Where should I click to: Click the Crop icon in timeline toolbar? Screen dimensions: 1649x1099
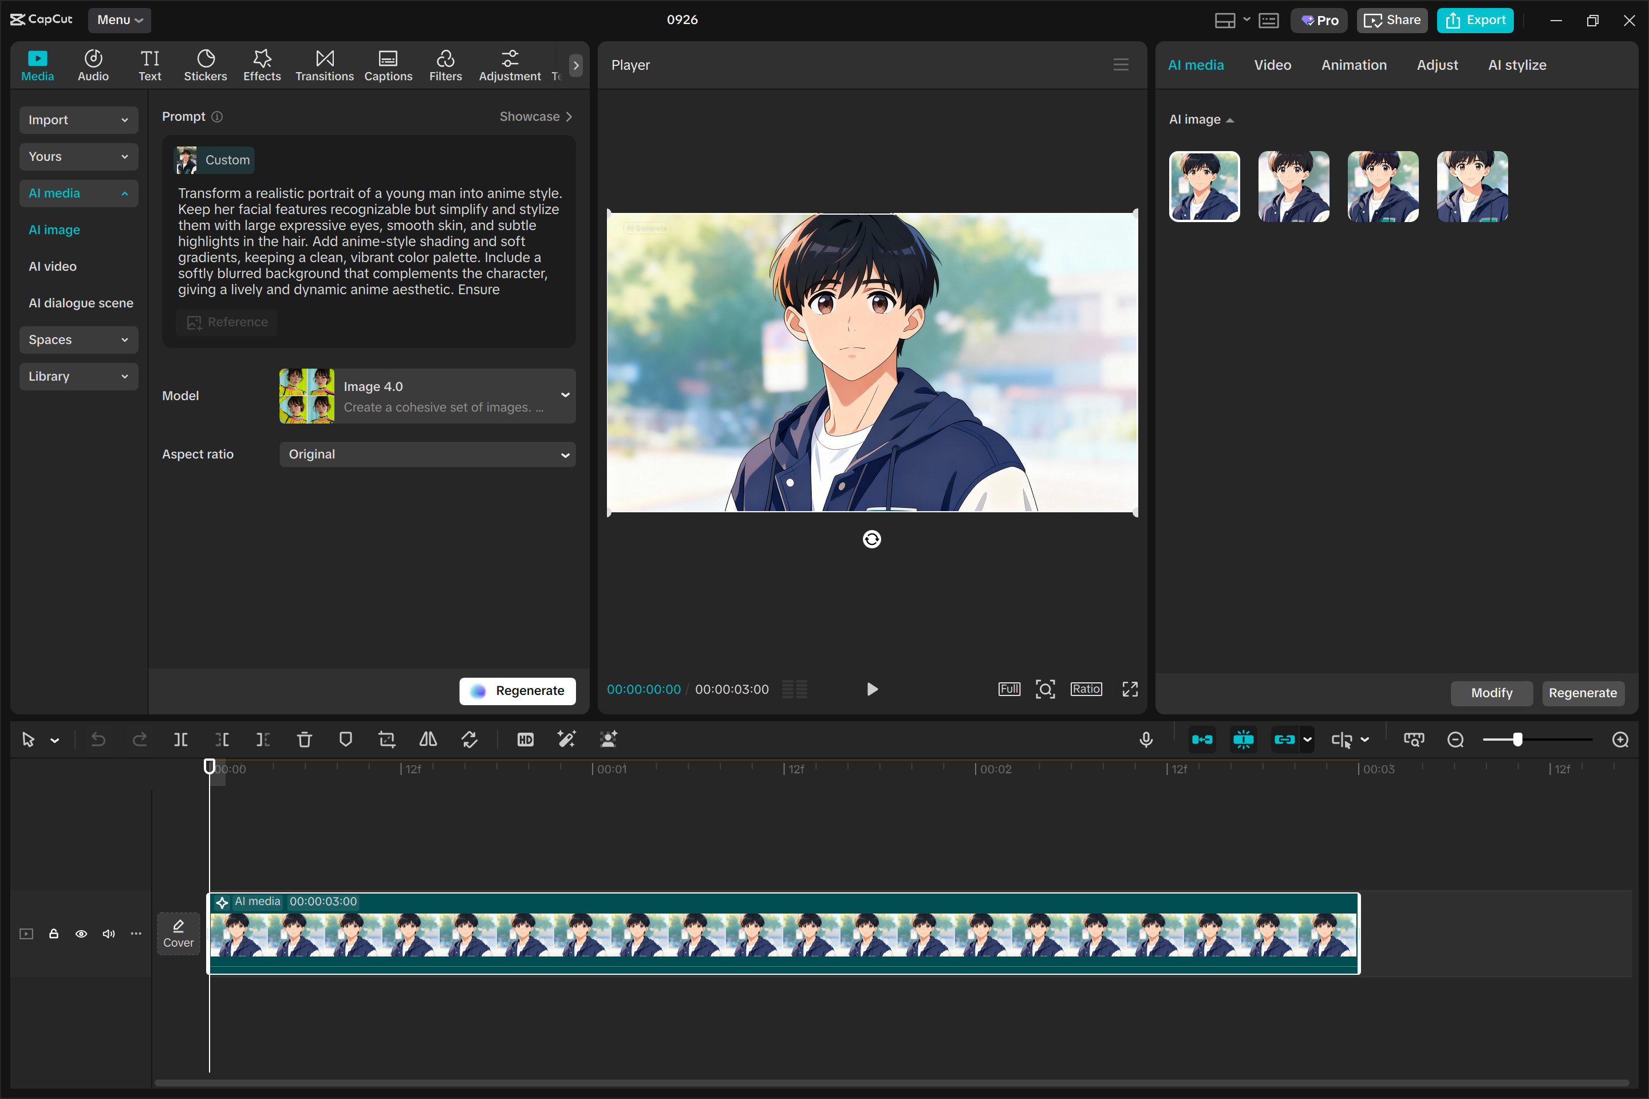(386, 740)
